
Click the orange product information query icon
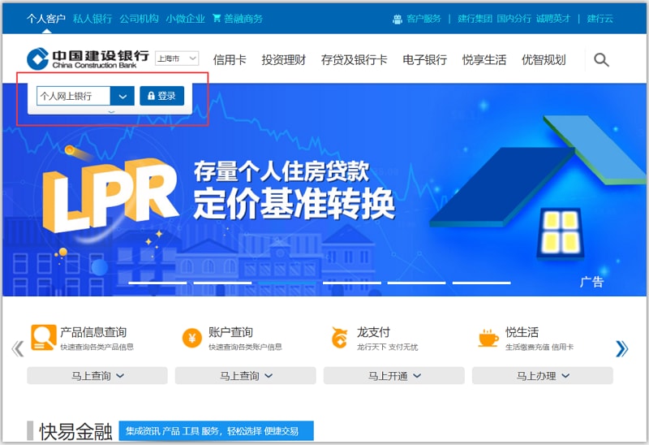(x=43, y=337)
